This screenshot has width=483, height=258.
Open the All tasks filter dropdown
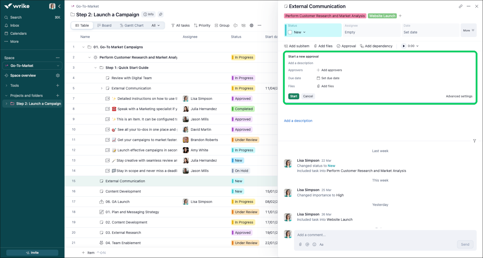pos(180,25)
